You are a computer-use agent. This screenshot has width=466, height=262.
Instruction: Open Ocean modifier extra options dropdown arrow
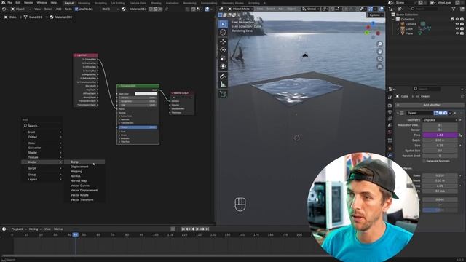coord(450,113)
